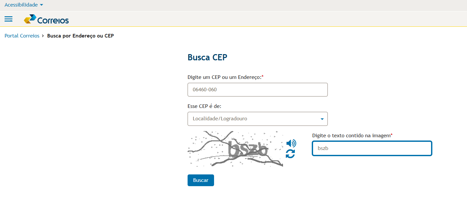Go to Portal Correios breadcrumb link
This screenshot has width=467, height=208.
click(22, 36)
